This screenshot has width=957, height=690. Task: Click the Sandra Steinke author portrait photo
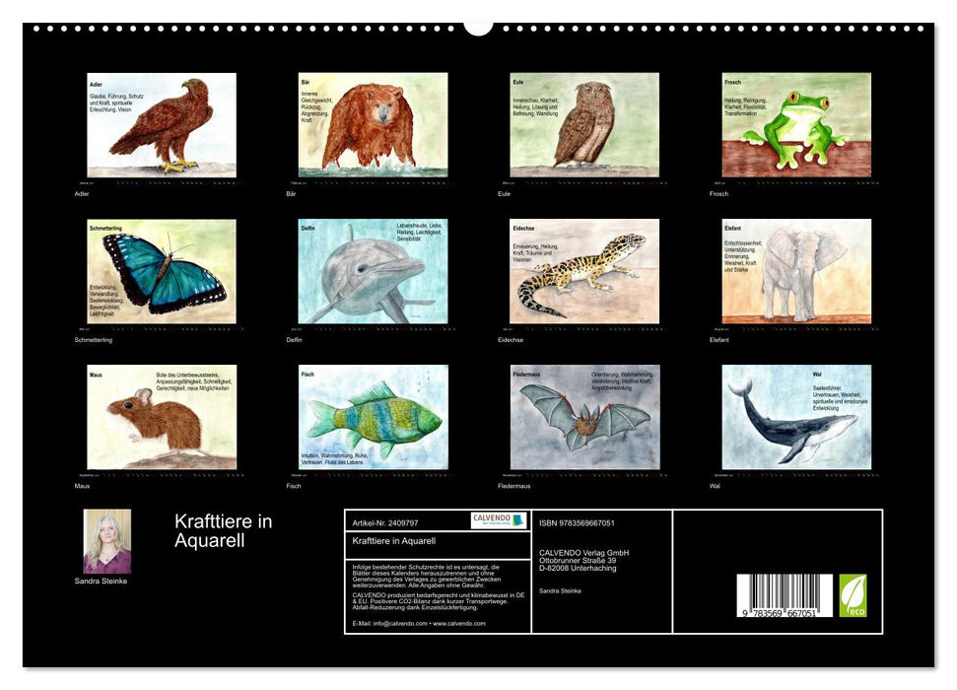(107, 541)
